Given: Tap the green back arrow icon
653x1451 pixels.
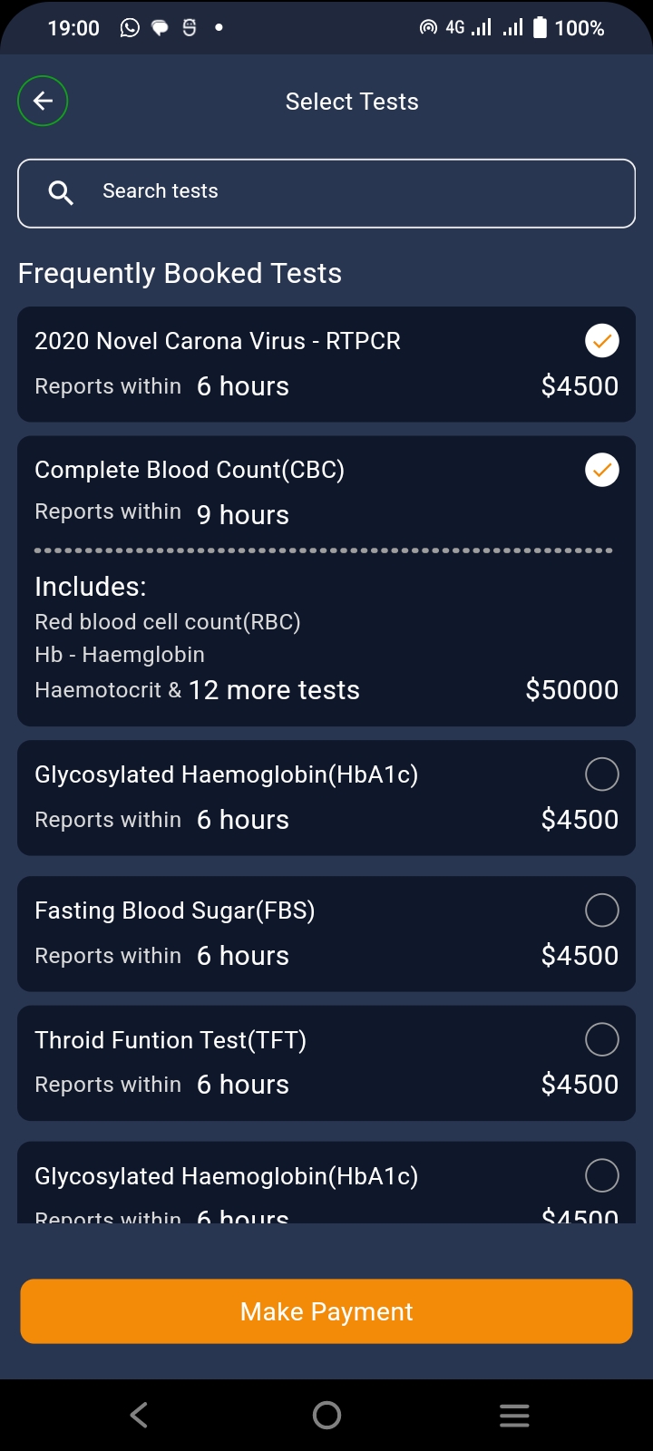Looking at the screenshot, I should pyautogui.click(x=43, y=101).
